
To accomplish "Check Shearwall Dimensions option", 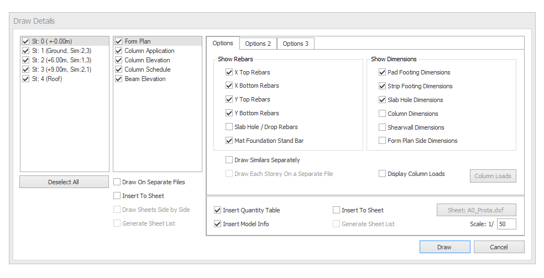I will (383, 127).
